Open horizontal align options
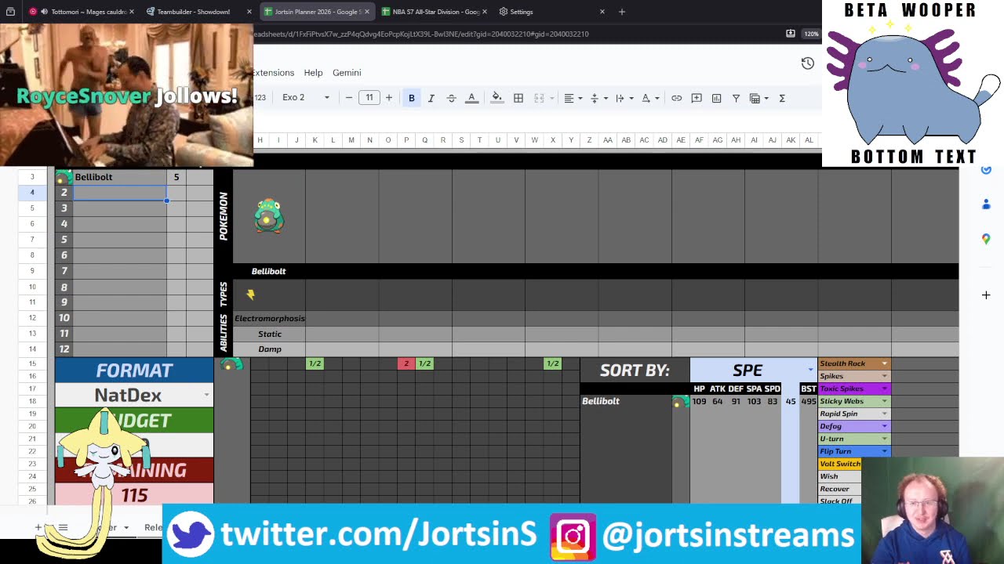The width and height of the screenshot is (1004, 564). pos(573,98)
